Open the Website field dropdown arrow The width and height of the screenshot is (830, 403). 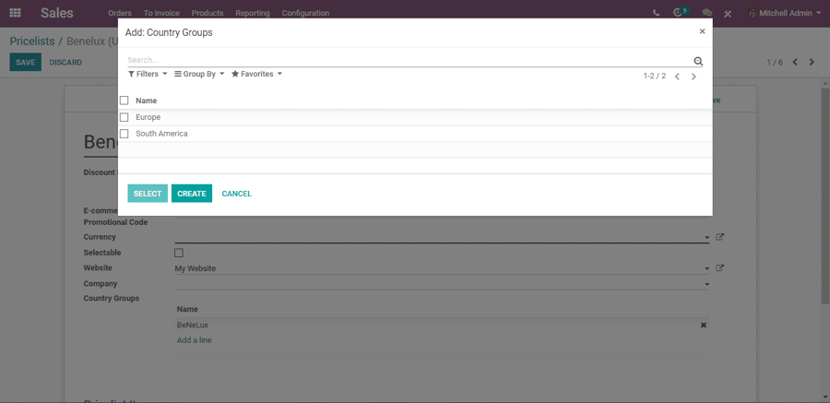pyautogui.click(x=707, y=269)
